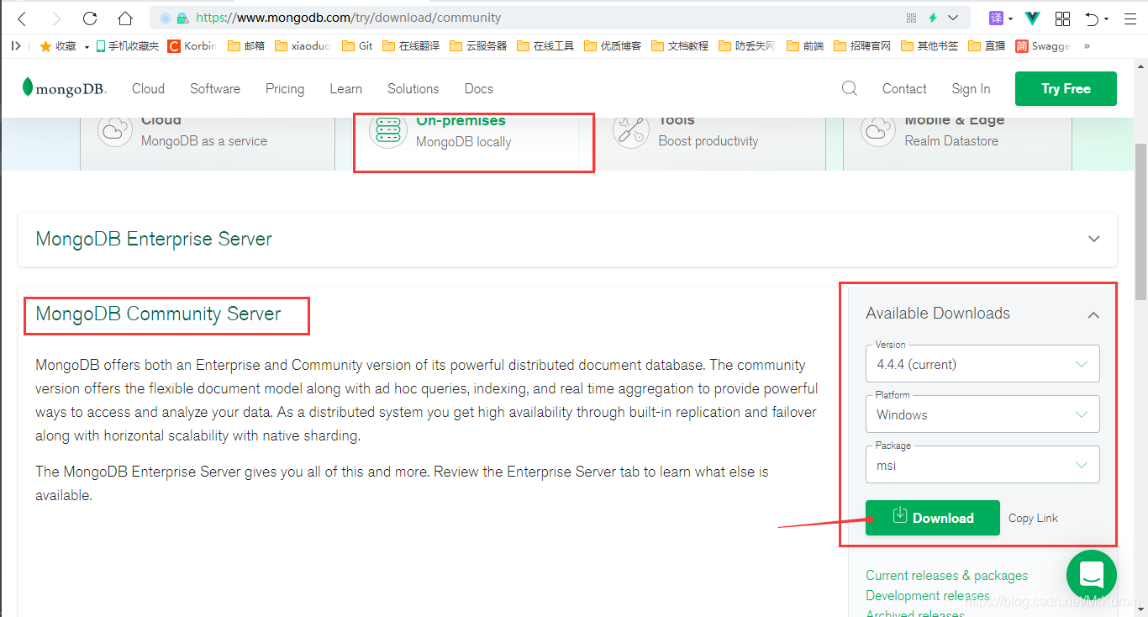Click the MongoDB Community Server heading
Screen dimensions: 1148x617
158,314
